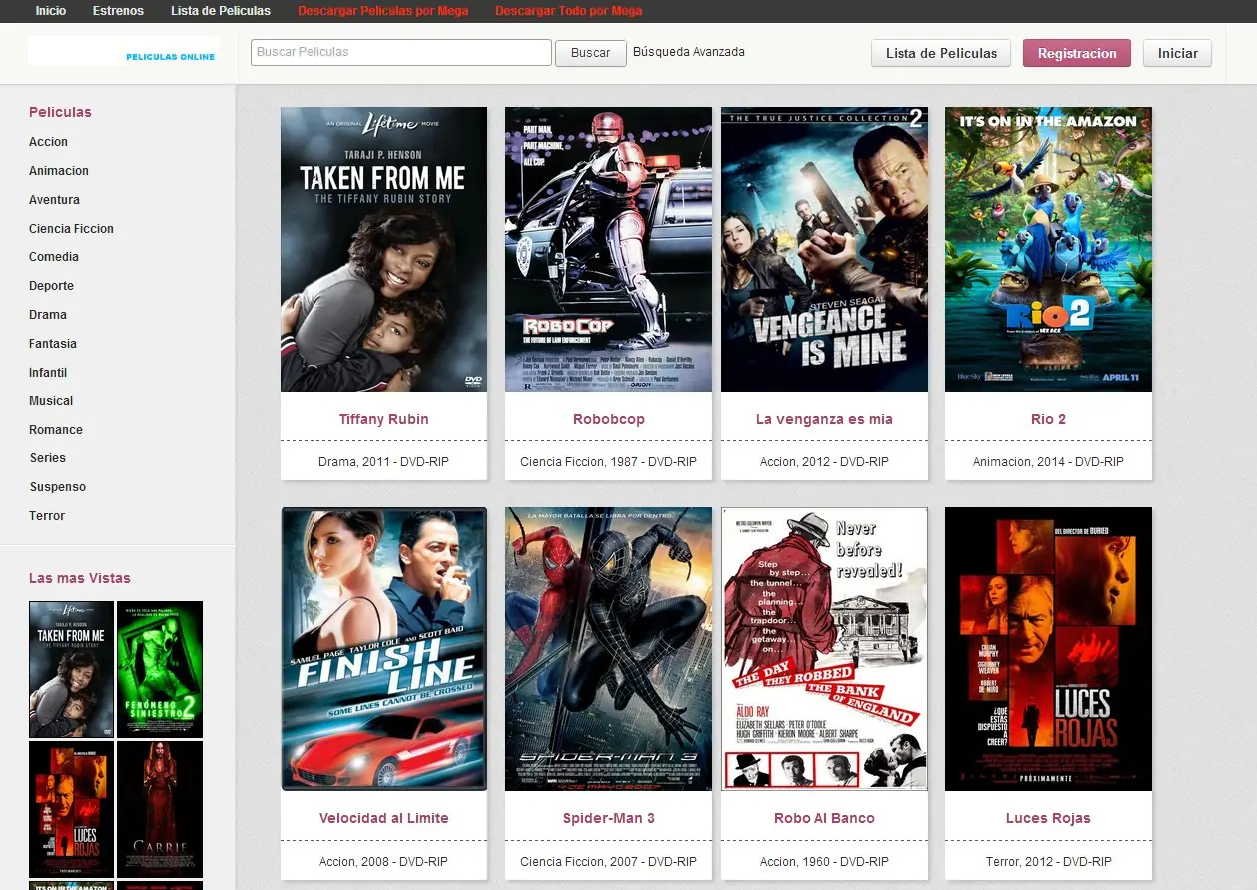Click the Robobcop title link
This screenshot has width=1257, height=890.
pyautogui.click(x=608, y=419)
